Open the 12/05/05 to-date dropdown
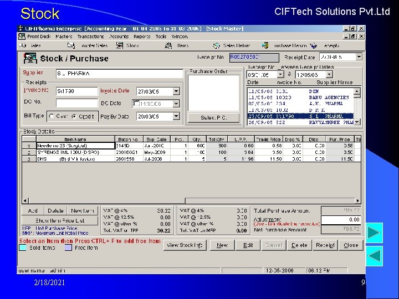399x299 pixels. point(329,75)
